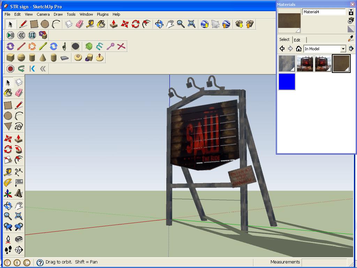Open the Edit menu
357x268 pixels.
click(x=17, y=14)
